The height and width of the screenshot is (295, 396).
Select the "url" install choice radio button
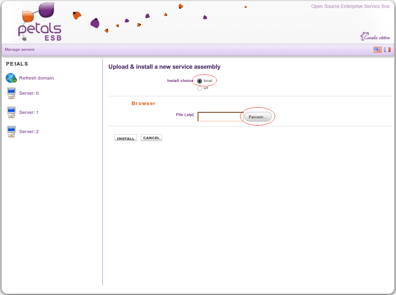200,88
